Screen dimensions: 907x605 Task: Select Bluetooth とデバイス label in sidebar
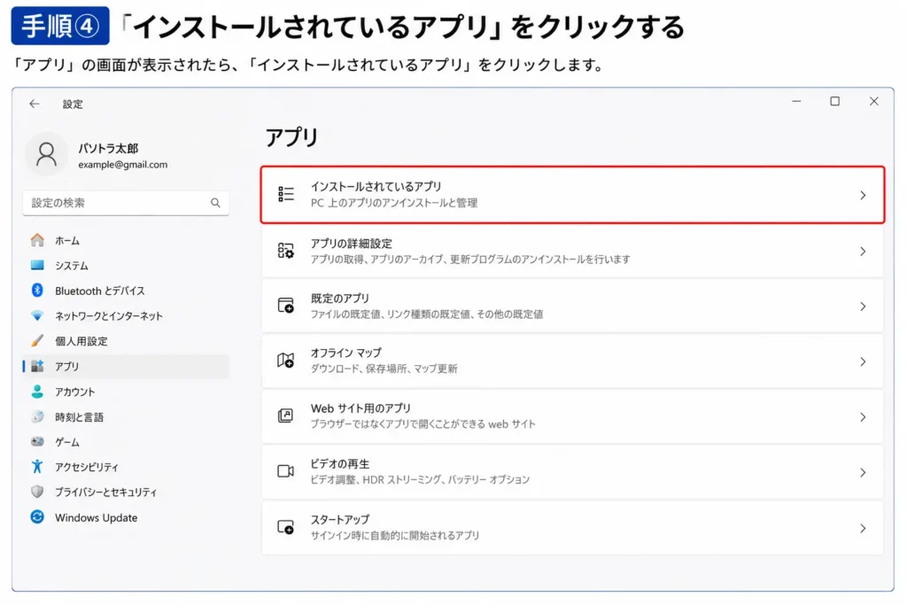tap(100, 291)
